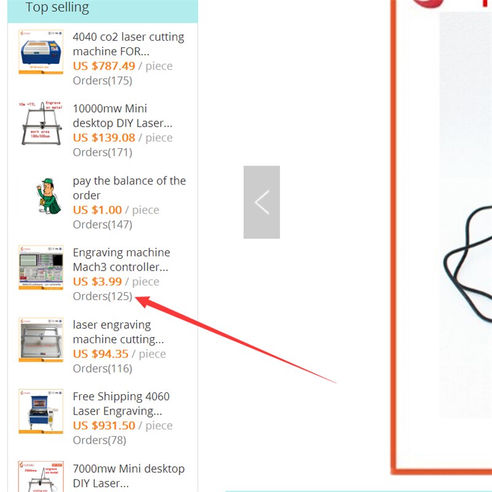Click the green cartoon man product image

click(41, 196)
